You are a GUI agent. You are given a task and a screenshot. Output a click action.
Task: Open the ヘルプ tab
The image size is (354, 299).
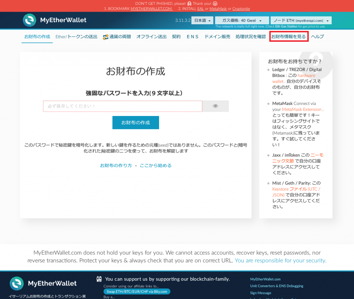tap(317, 36)
